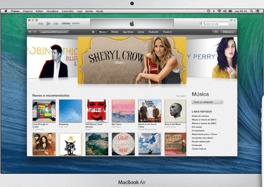This screenshot has height=187, width=264.
Task: Open the 'Todas as categorias' dropdown
Action: click(208, 101)
